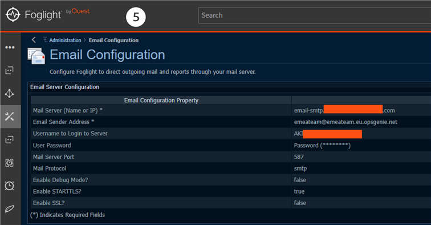Screen dimensions: 431x225
Task: Toggle the Enable Debug Mode false value
Action: [x=300, y=180]
